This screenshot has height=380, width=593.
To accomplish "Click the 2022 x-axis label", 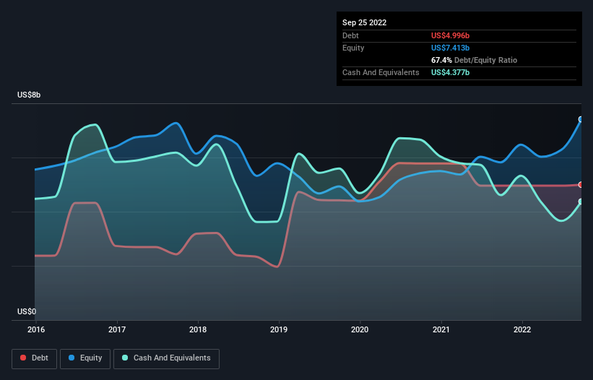I will coord(522,329).
